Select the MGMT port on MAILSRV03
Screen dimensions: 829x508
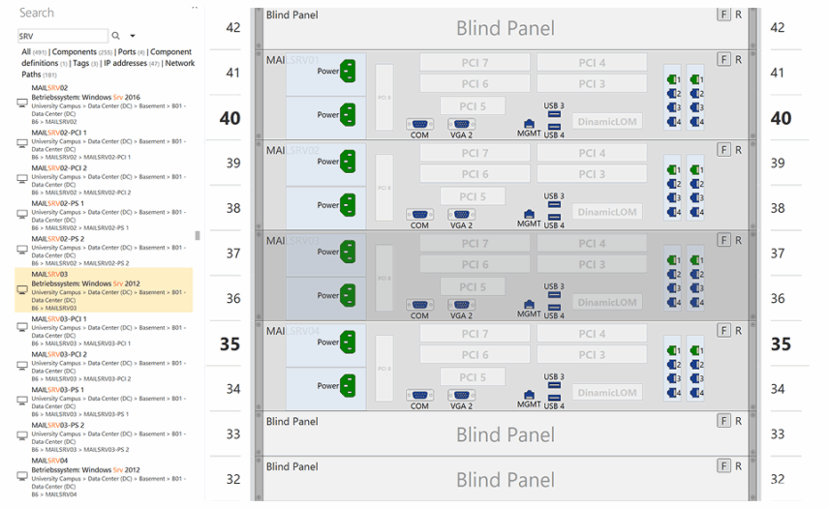coord(529,304)
